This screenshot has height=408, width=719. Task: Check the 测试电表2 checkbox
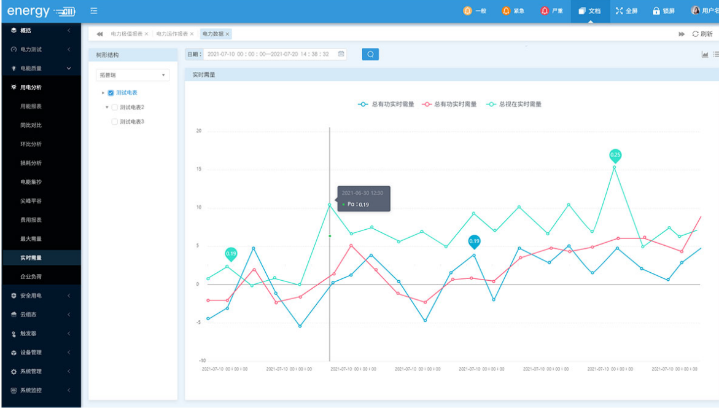coord(114,108)
